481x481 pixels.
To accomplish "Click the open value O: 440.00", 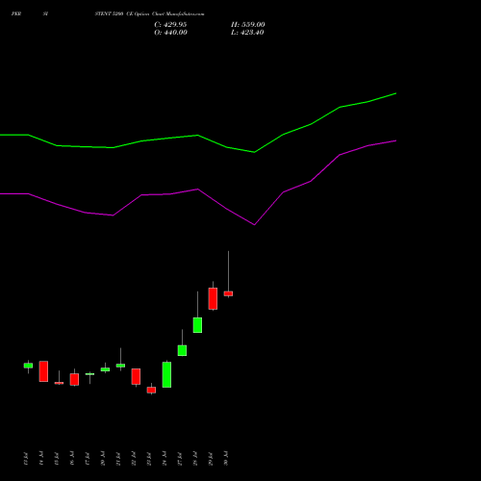I will pos(170,33).
